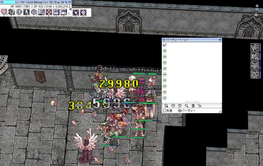Use the white cross level 5 skill

(x=83, y=13)
